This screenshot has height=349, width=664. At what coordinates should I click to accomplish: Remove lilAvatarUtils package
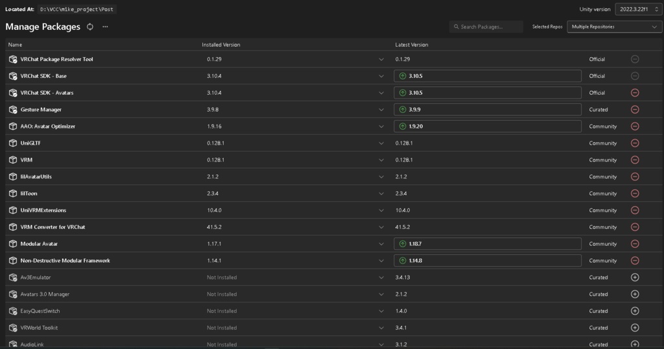coord(635,176)
